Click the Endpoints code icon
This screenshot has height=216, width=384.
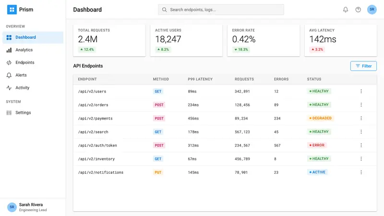coord(9,62)
